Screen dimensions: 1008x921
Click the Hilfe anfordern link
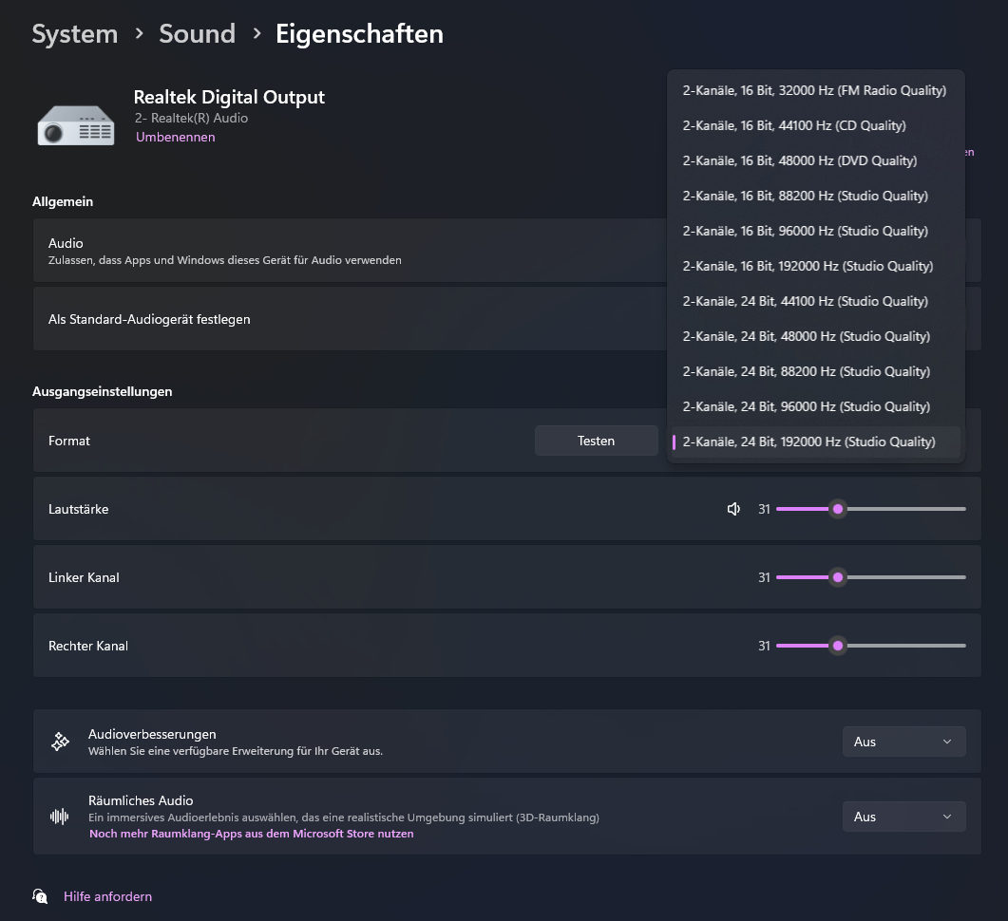point(107,896)
